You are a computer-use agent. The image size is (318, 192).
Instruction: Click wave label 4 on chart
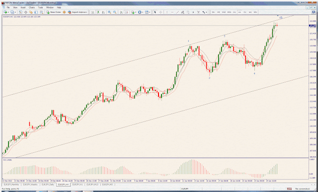click(x=254, y=73)
